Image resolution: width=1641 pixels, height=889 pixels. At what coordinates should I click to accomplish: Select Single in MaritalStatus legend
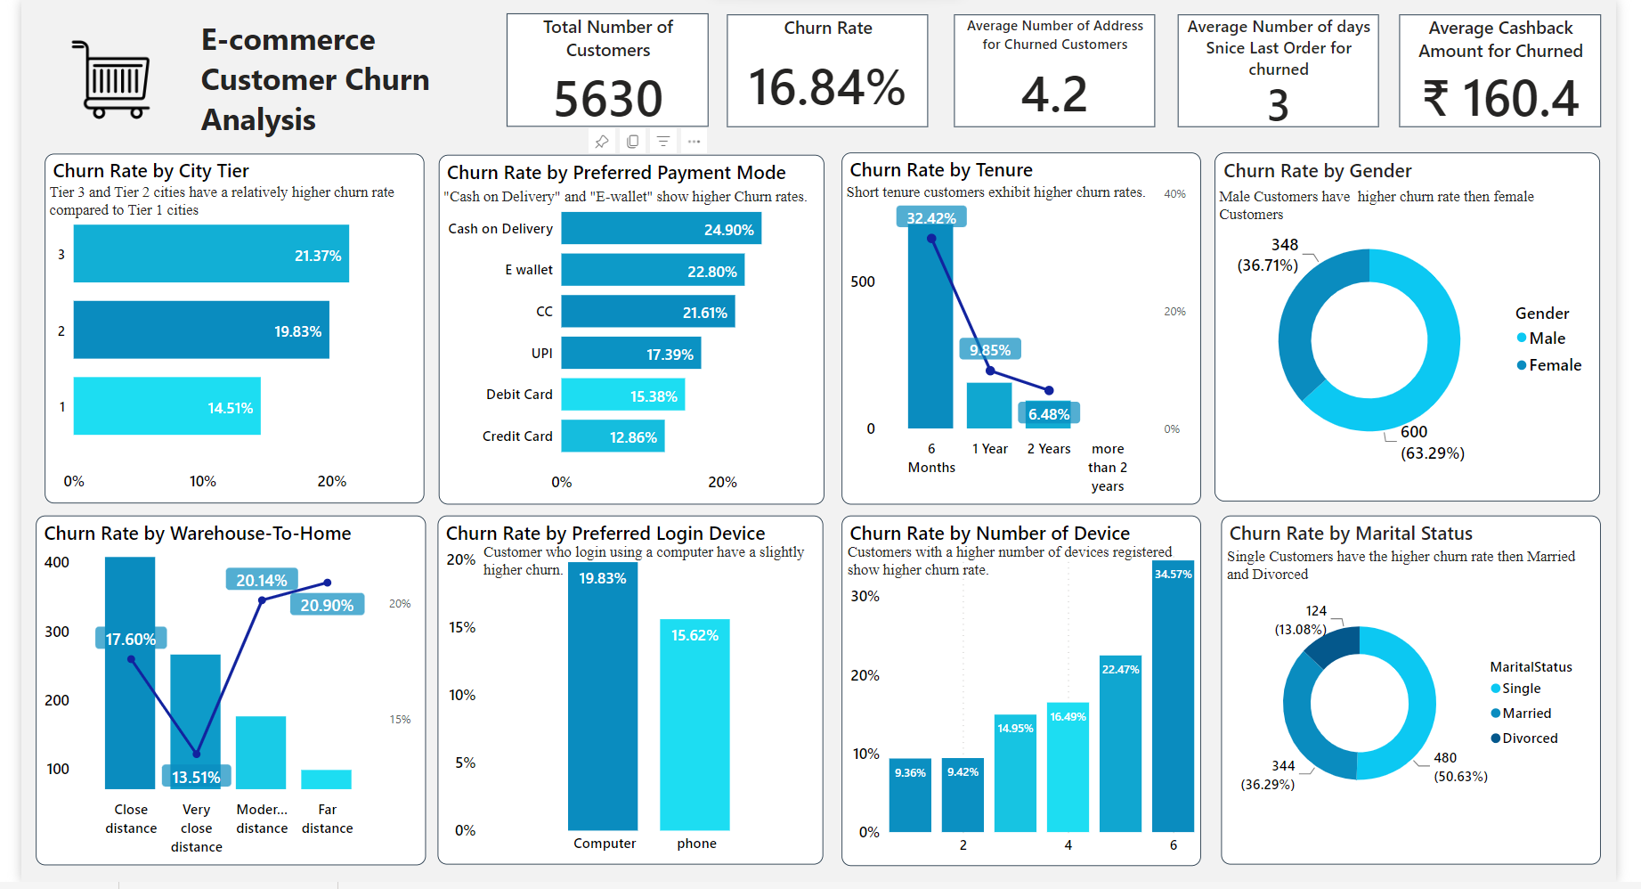(1521, 689)
